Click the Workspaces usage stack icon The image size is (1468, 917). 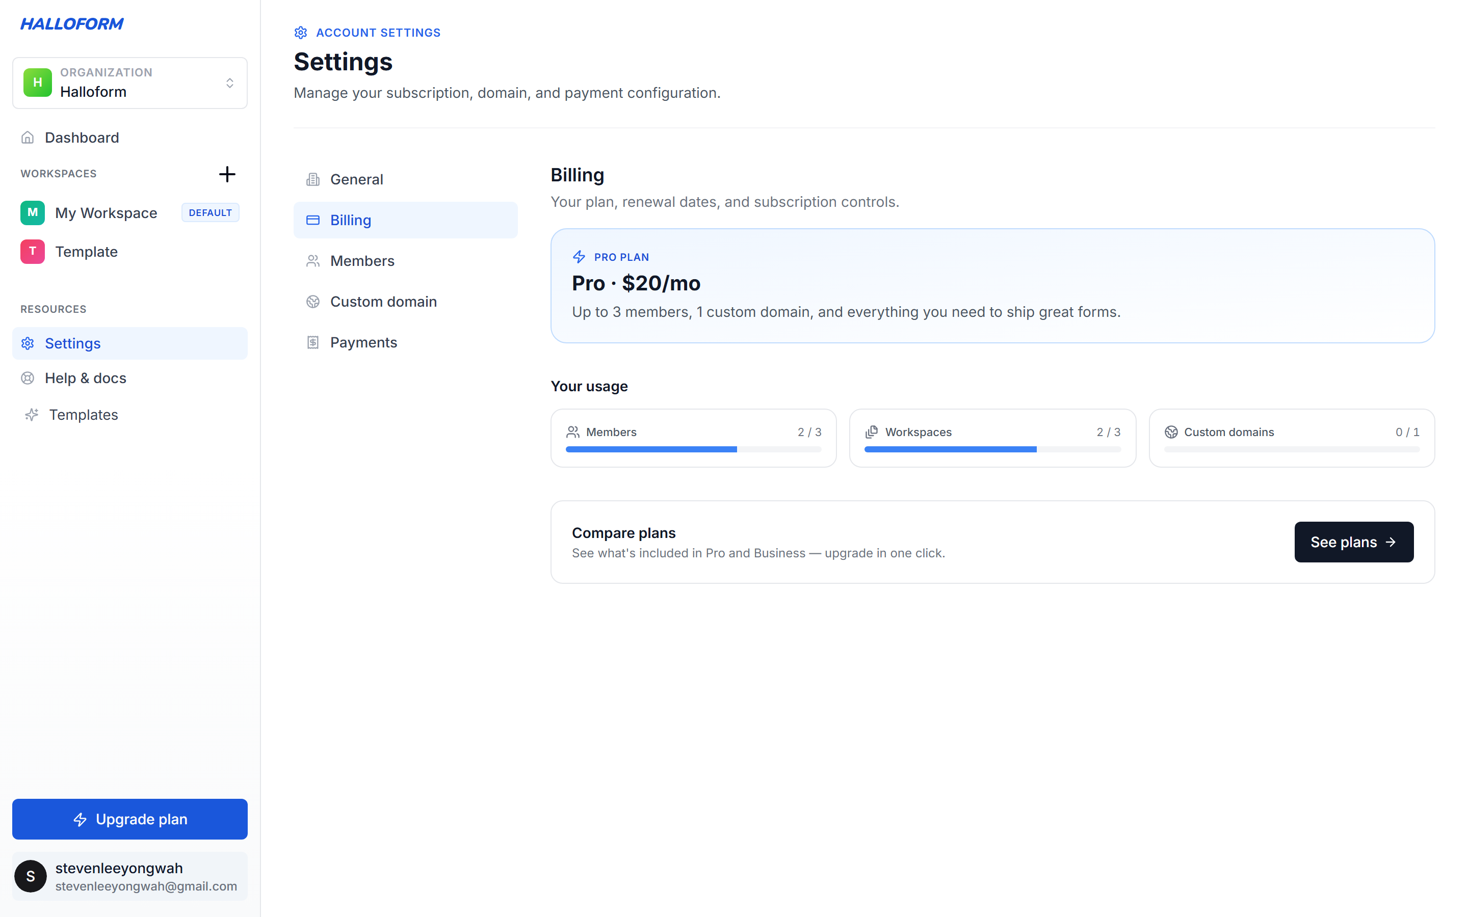click(x=872, y=432)
